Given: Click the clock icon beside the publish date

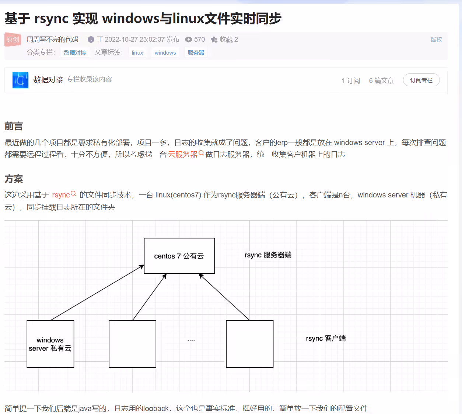Looking at the screenshot, I should click(x=91, y=39).
